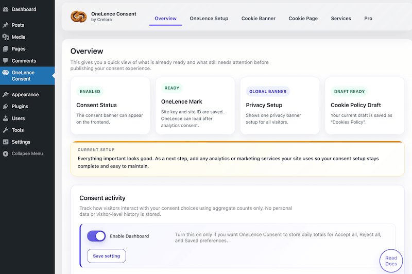Image resolution: width=412 pixels, height=274 pixels.
Task: Open Settings in the admin sidebar
Action: [x=21, y=142]
